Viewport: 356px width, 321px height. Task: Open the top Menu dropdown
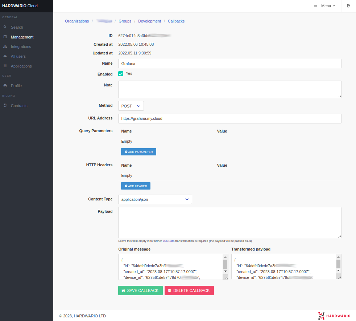tap(324, 6)
